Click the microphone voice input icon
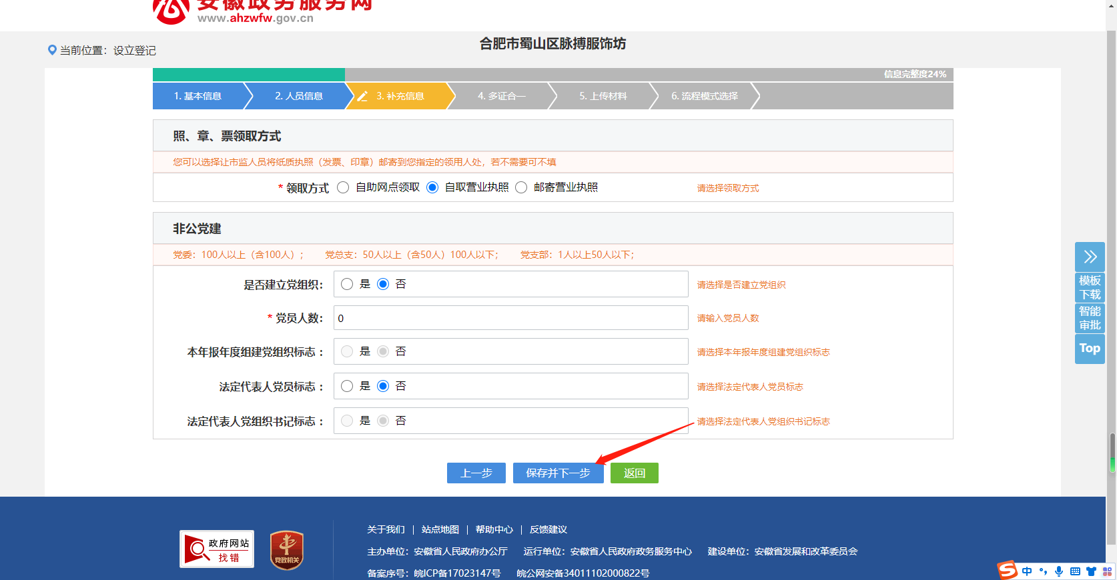Image resolution: width=1117 pixels, height=580 pixels. (1059, 571)
